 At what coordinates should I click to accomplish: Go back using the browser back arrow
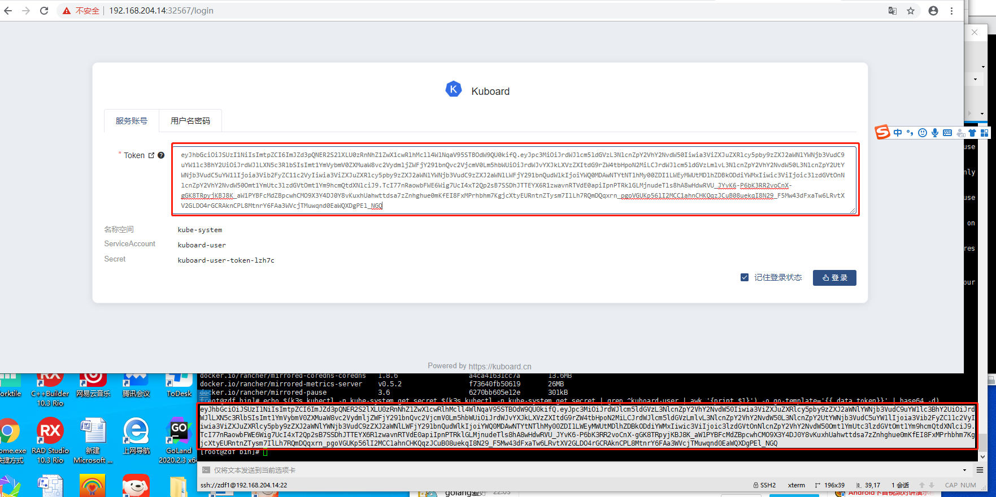[8, 11]
